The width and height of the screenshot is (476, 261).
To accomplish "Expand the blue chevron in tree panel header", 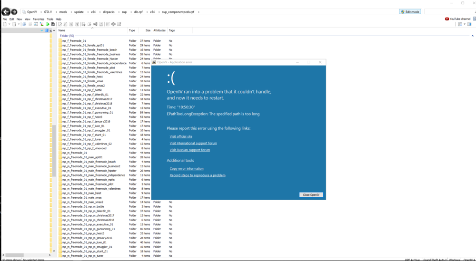I will pos(41,30).
